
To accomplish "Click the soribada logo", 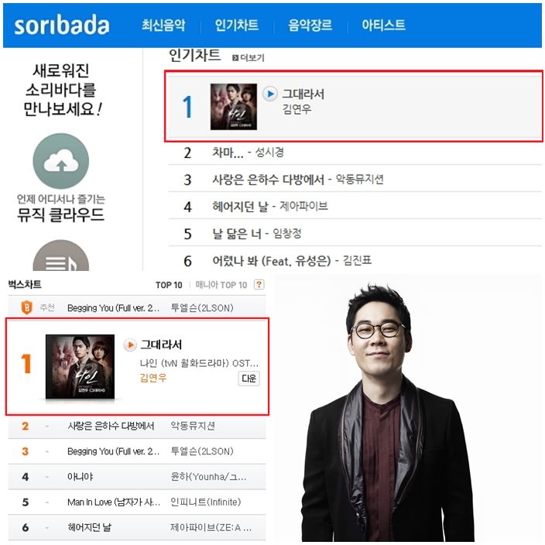I will [62, 25].
